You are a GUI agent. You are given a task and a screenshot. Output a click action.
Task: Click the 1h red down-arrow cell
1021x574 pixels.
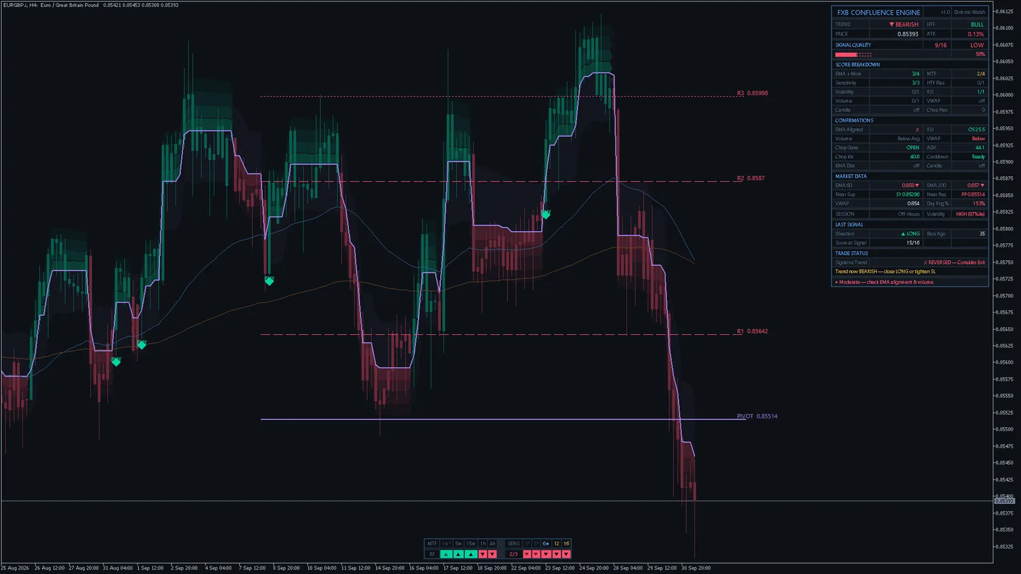[482, 554]
